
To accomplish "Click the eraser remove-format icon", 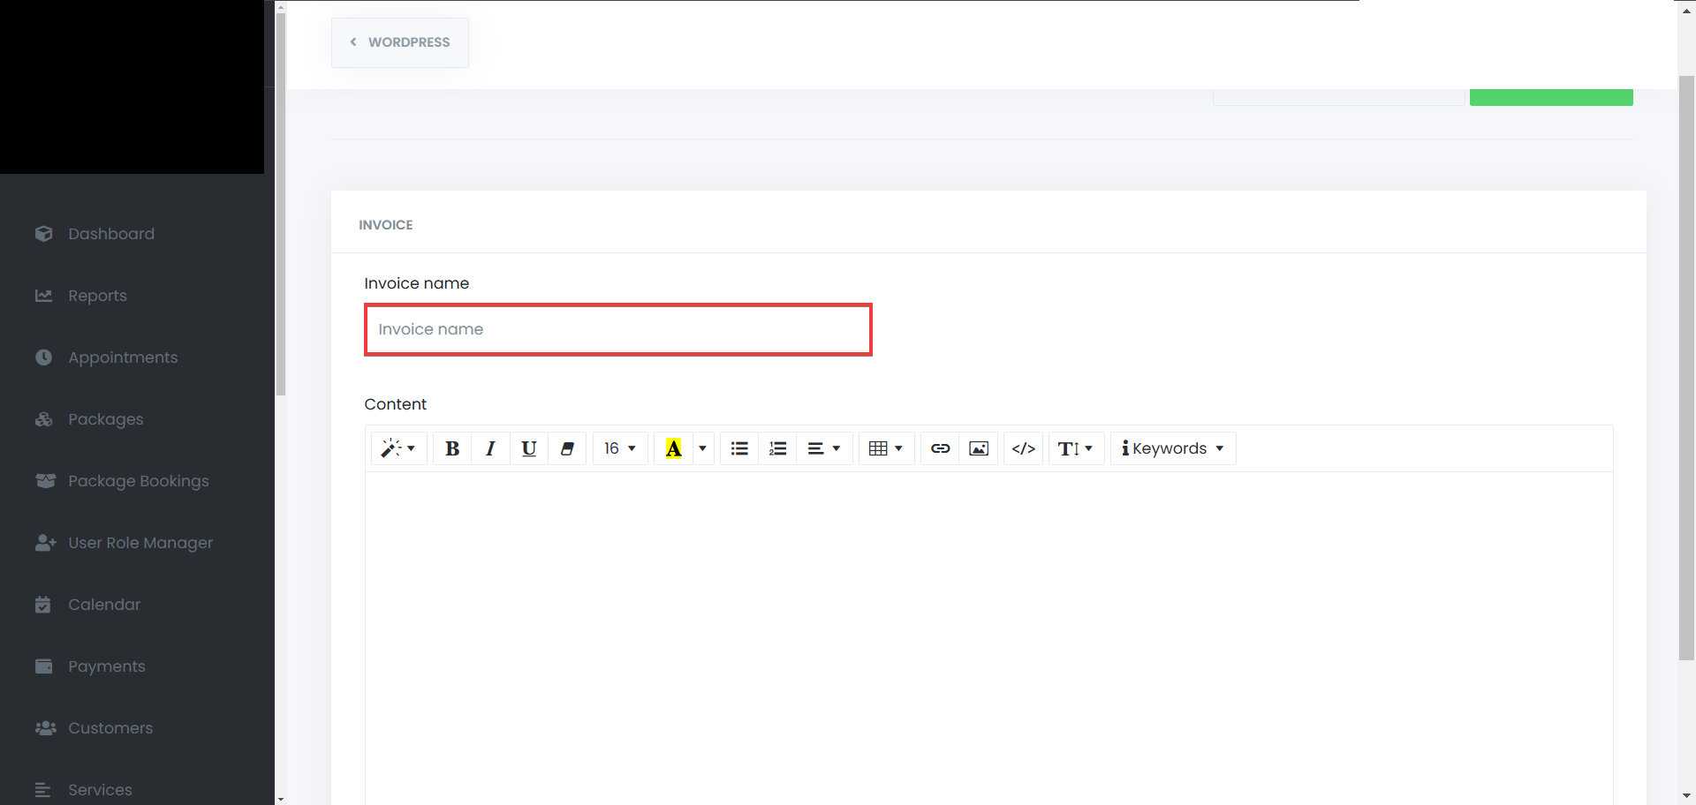I will (567, 448).
